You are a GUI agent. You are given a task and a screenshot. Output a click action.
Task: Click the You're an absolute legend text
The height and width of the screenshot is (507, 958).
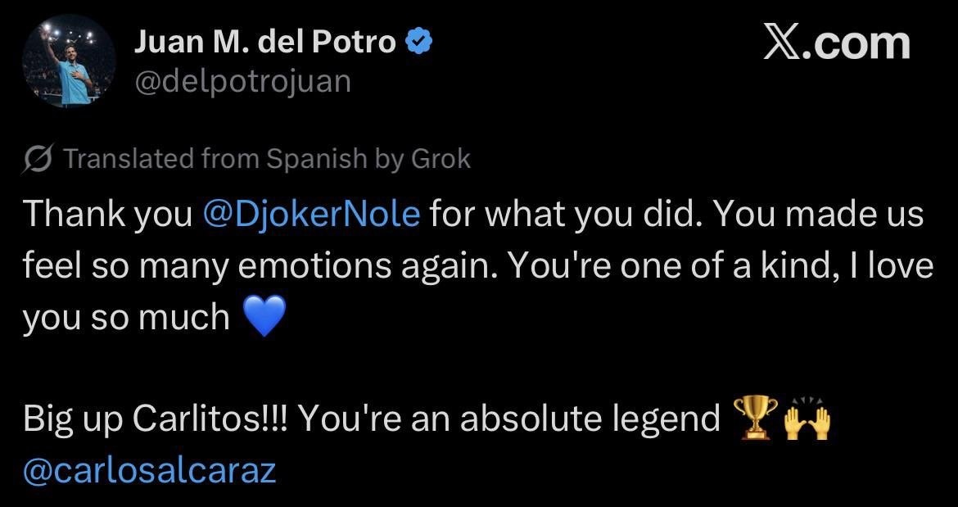click(x=508, y=420)
